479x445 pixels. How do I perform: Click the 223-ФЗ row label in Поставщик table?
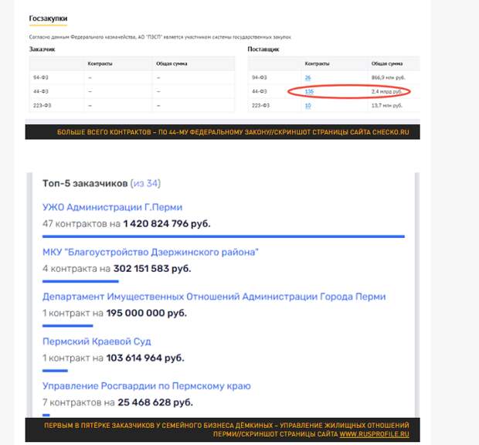point(260,105)
